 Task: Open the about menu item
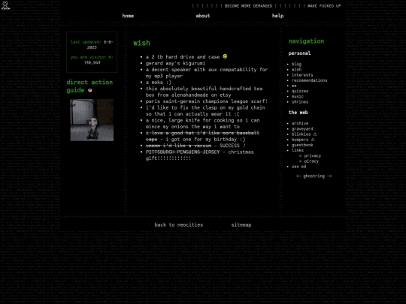coord(203,16)
